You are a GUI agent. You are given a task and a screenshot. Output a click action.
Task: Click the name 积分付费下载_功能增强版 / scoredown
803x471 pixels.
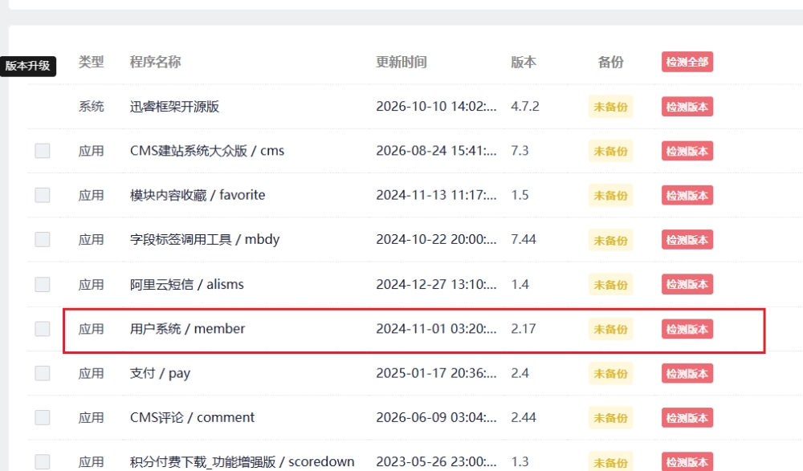(x=243, y=462)
